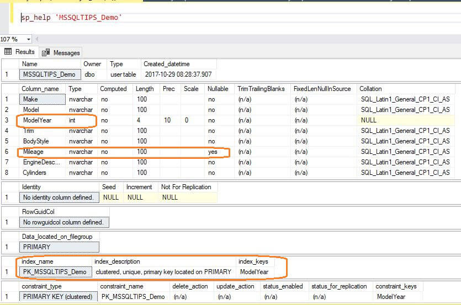Select 'No identity column defined.' cell

[60, 197]
